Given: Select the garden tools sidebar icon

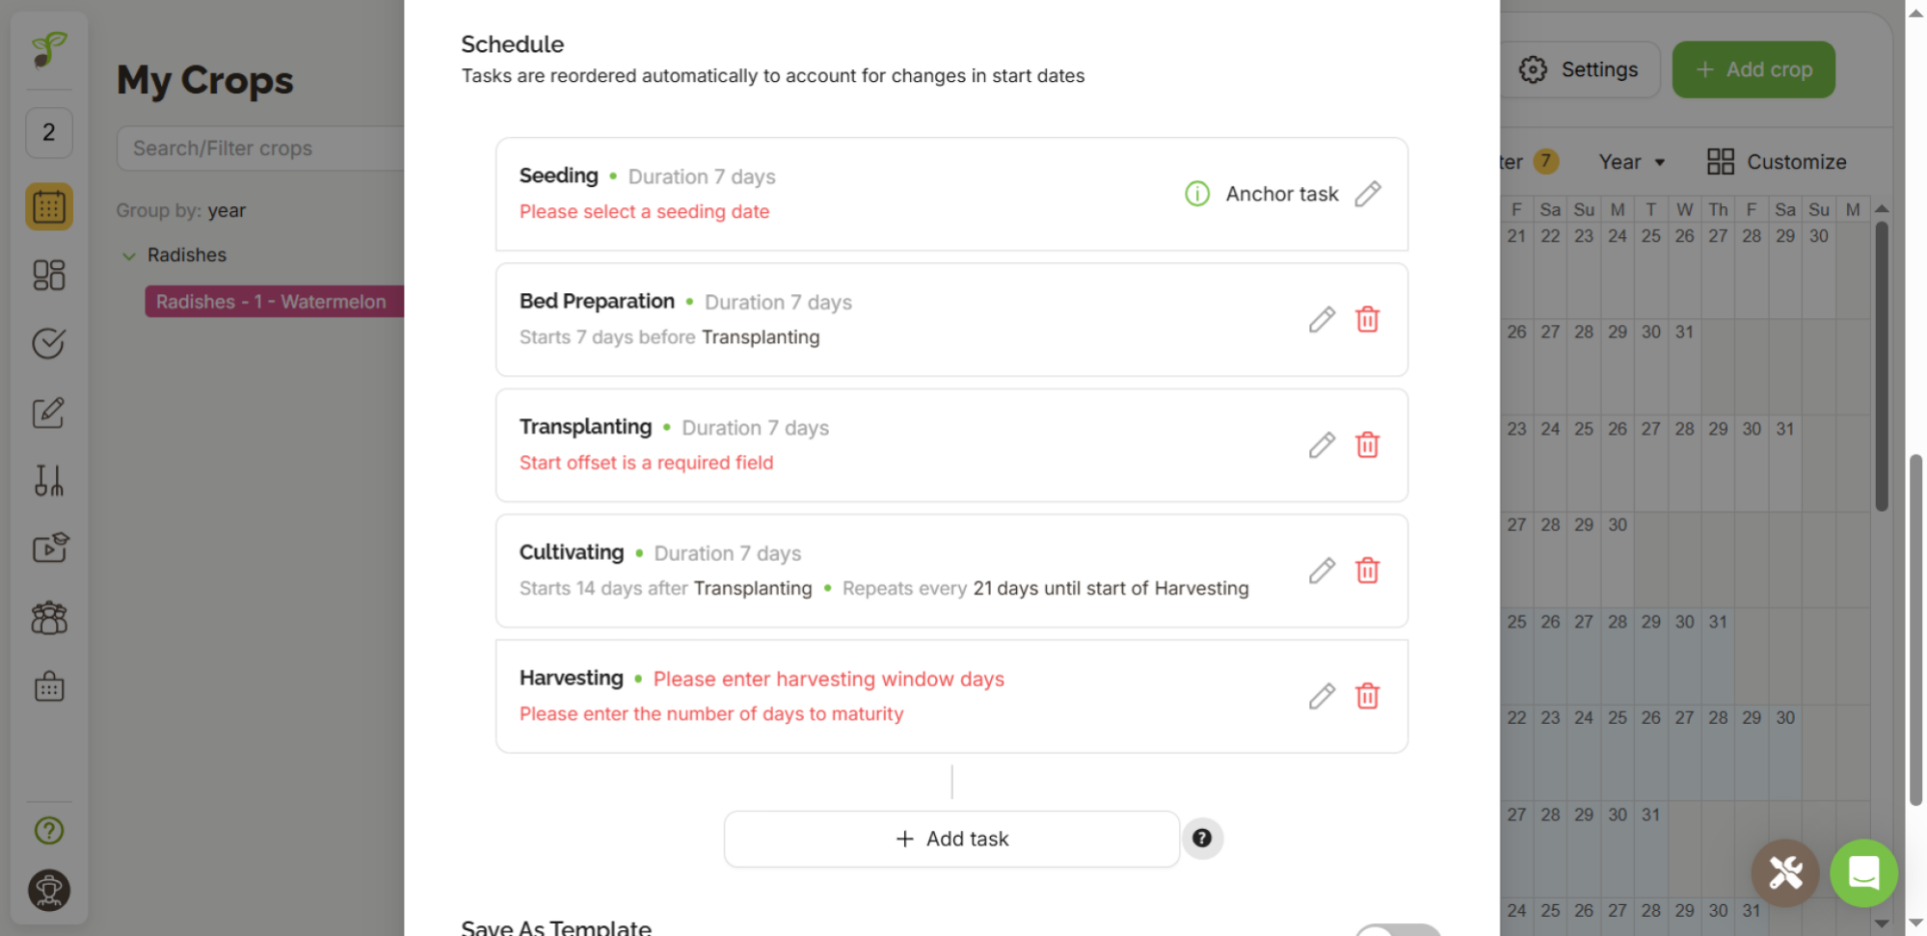Looking at the screenshot, I should pos(48,481).
